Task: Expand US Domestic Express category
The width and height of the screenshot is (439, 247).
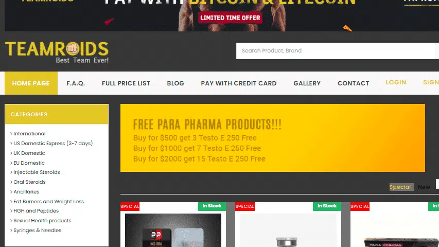Action: (51, 144)
